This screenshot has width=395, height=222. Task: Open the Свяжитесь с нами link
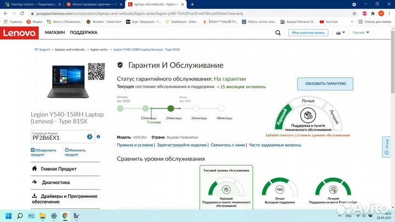pyautogui.click(x=228, y=145)
